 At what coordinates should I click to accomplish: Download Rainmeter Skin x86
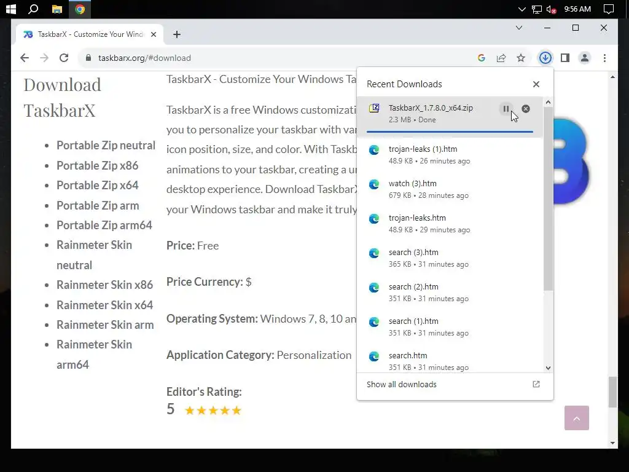(x=104, y=285)
